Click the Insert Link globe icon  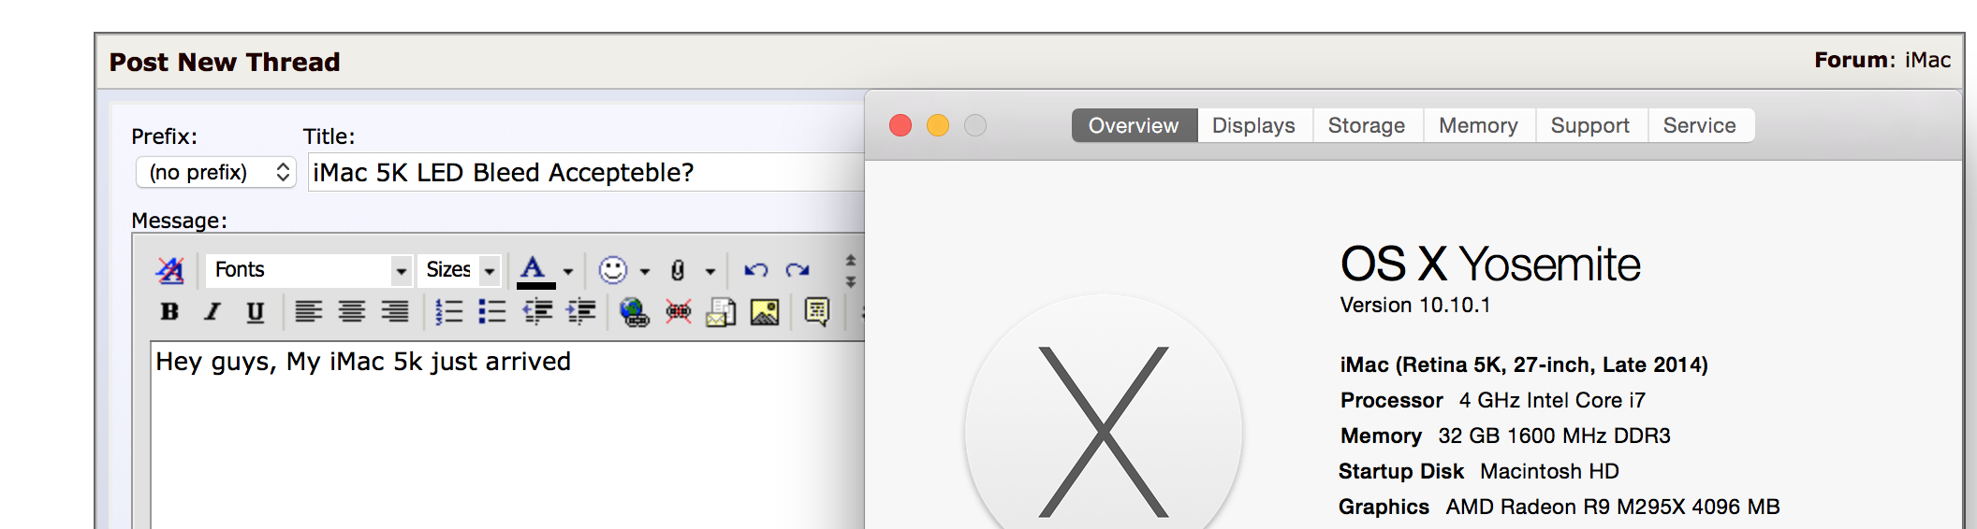(x=634, y=312)
